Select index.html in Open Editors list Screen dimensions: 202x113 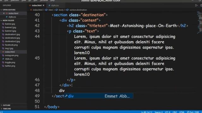pyautogui.click(x=13, y=13)
